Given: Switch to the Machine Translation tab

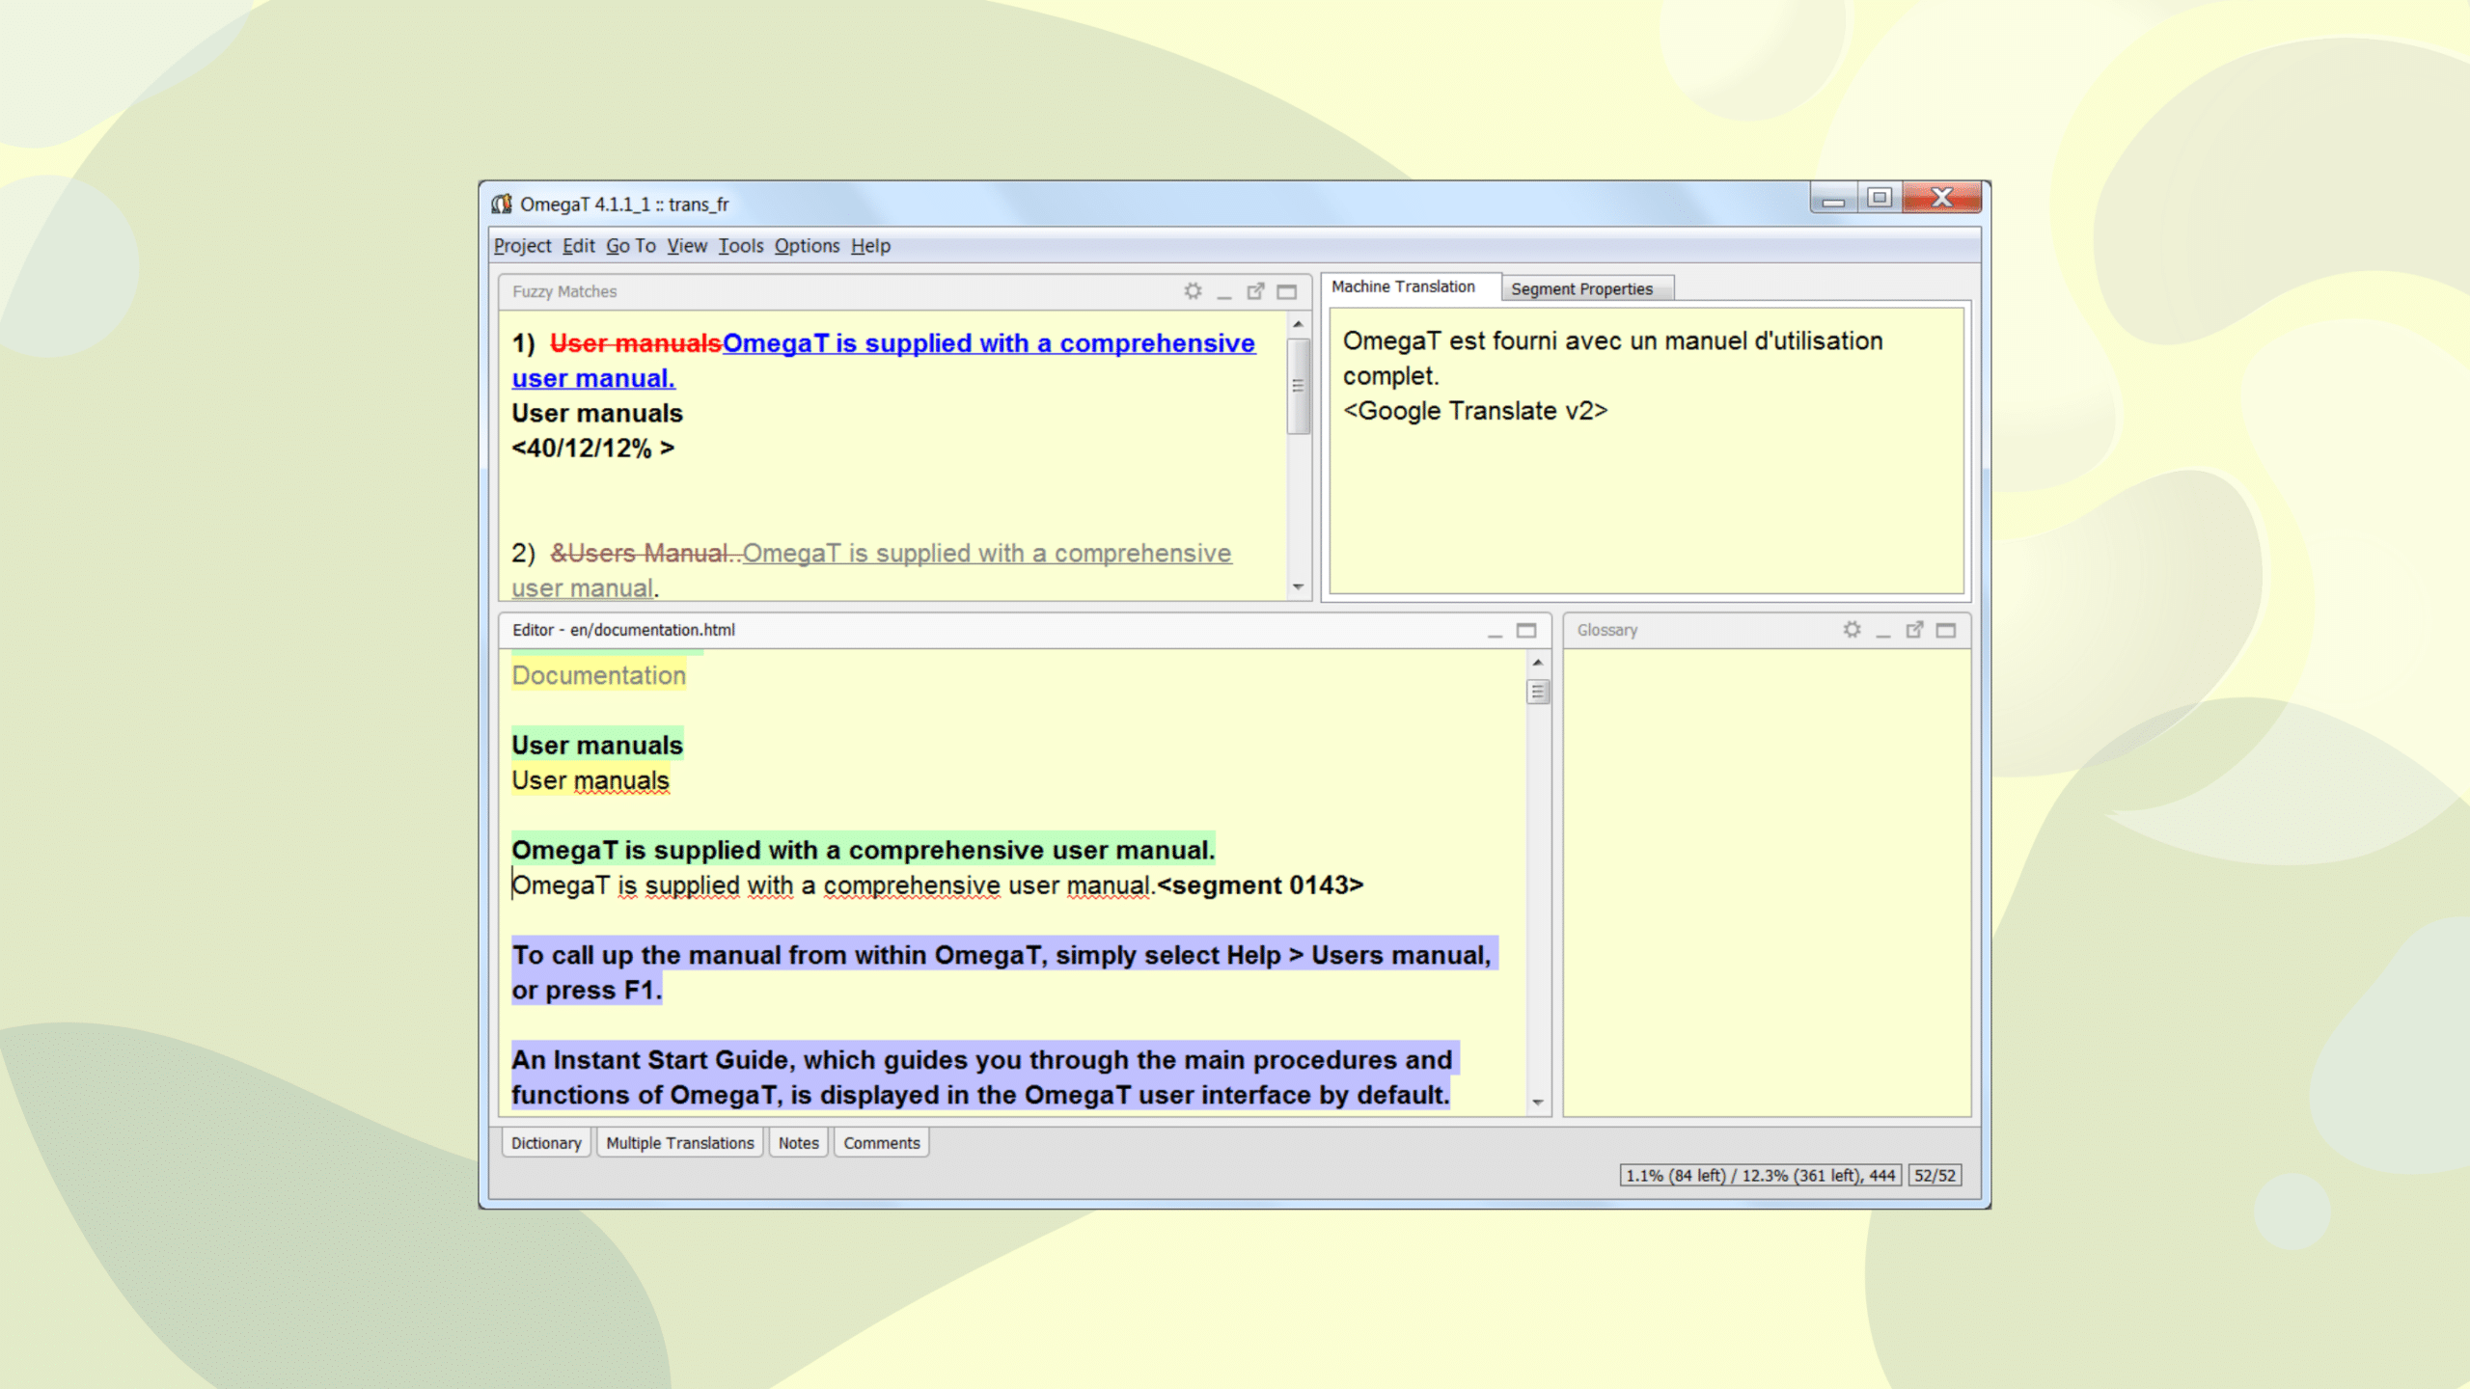Looking at the screenshot, I should [x=1403, y=286].
